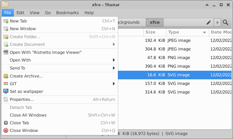Image resolution: width=233 pixels, height=139 pixels.
Task: Choose Set as wallpaper
Action: (60, 91)
